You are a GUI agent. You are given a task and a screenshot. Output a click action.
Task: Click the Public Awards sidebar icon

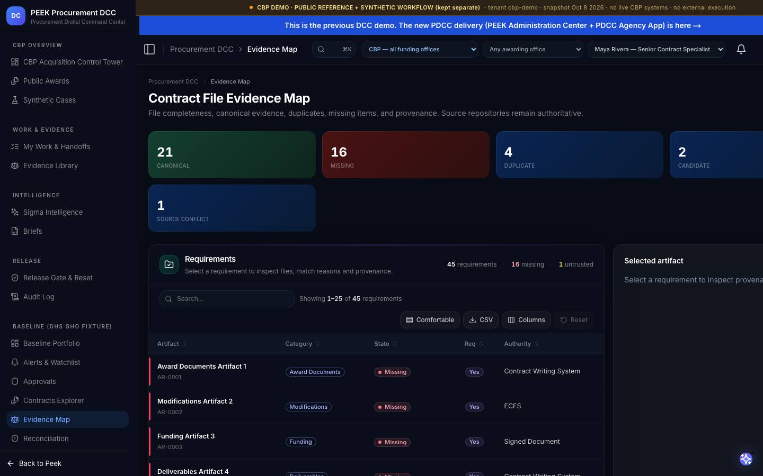[x=15, y=81]
